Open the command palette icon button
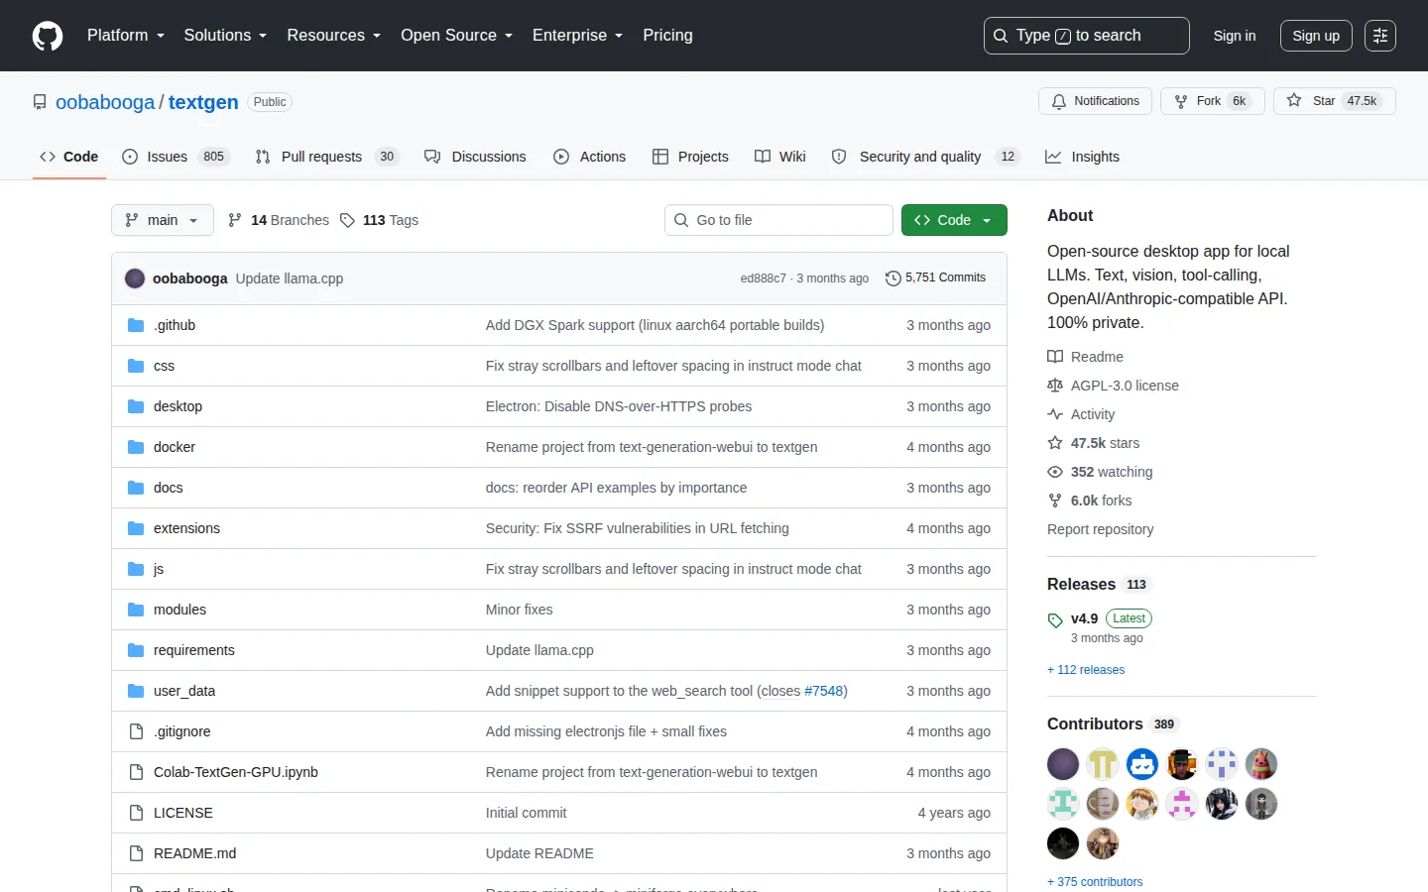The height and width of the screenshot is (892, 1428). pos(1380,36)
